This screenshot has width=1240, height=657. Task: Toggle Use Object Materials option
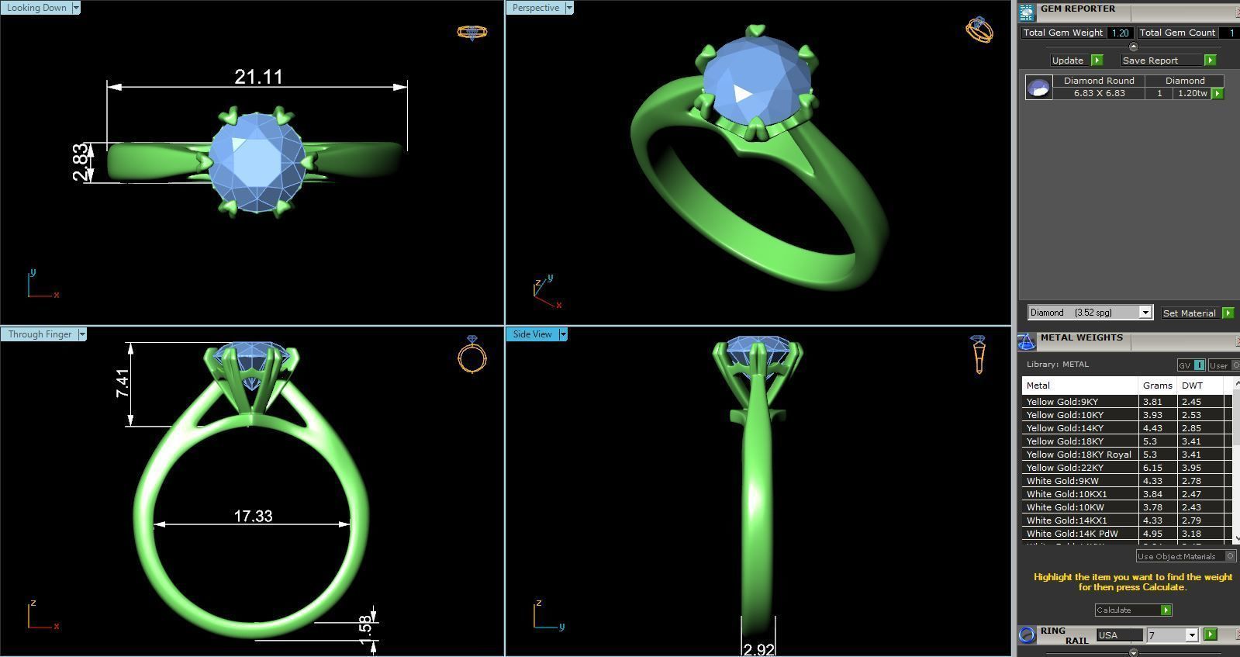tap(1186, 556)
